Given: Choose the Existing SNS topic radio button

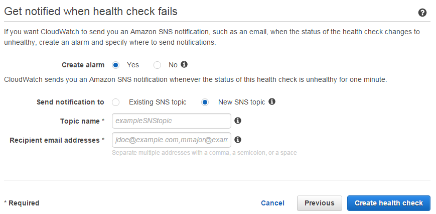Looking at the screenshot, I should (x=116, y=102).
